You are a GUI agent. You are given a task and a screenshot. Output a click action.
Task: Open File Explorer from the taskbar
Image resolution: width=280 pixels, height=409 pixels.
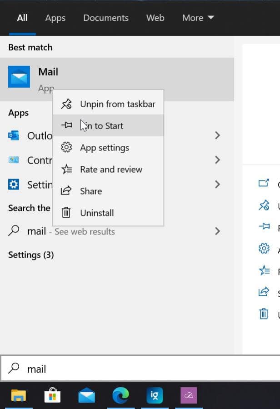click(x=18, y=395)
